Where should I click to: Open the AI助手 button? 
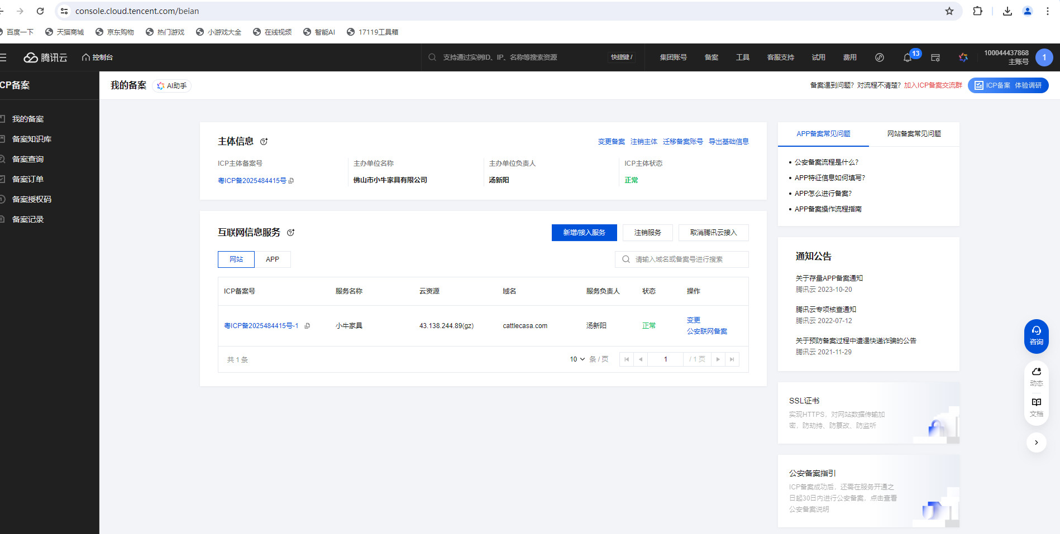tap(172, 86)
